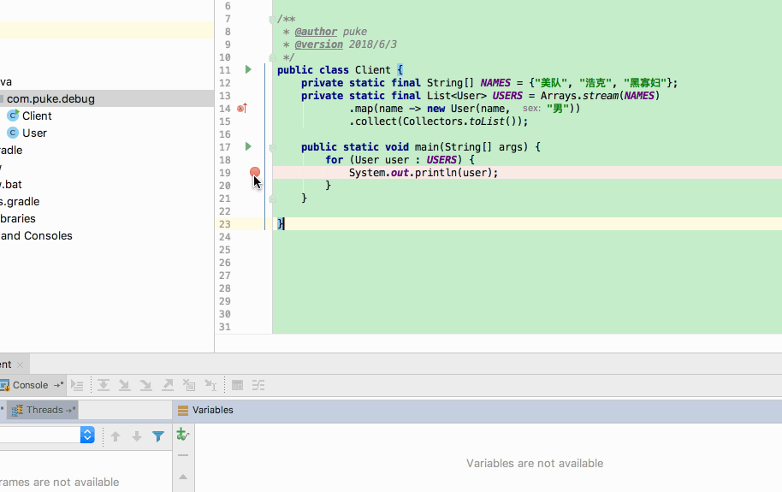Click the Force Step Into debug icon

[x=145, y=385]
